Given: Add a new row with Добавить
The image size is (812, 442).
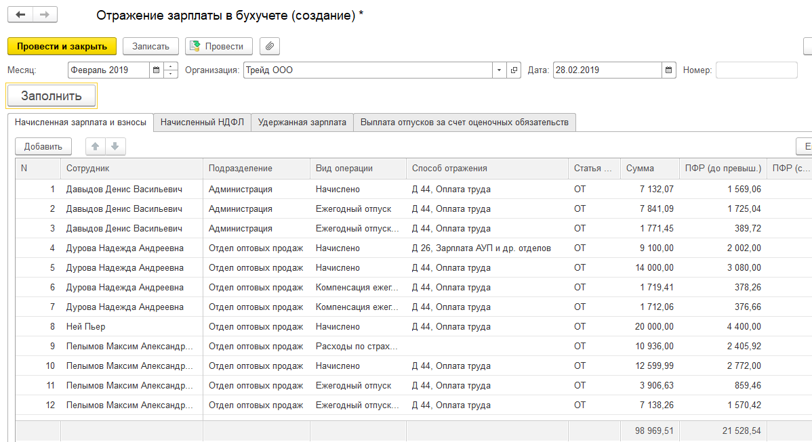Looking at the screenshot, I should (43, 146).
